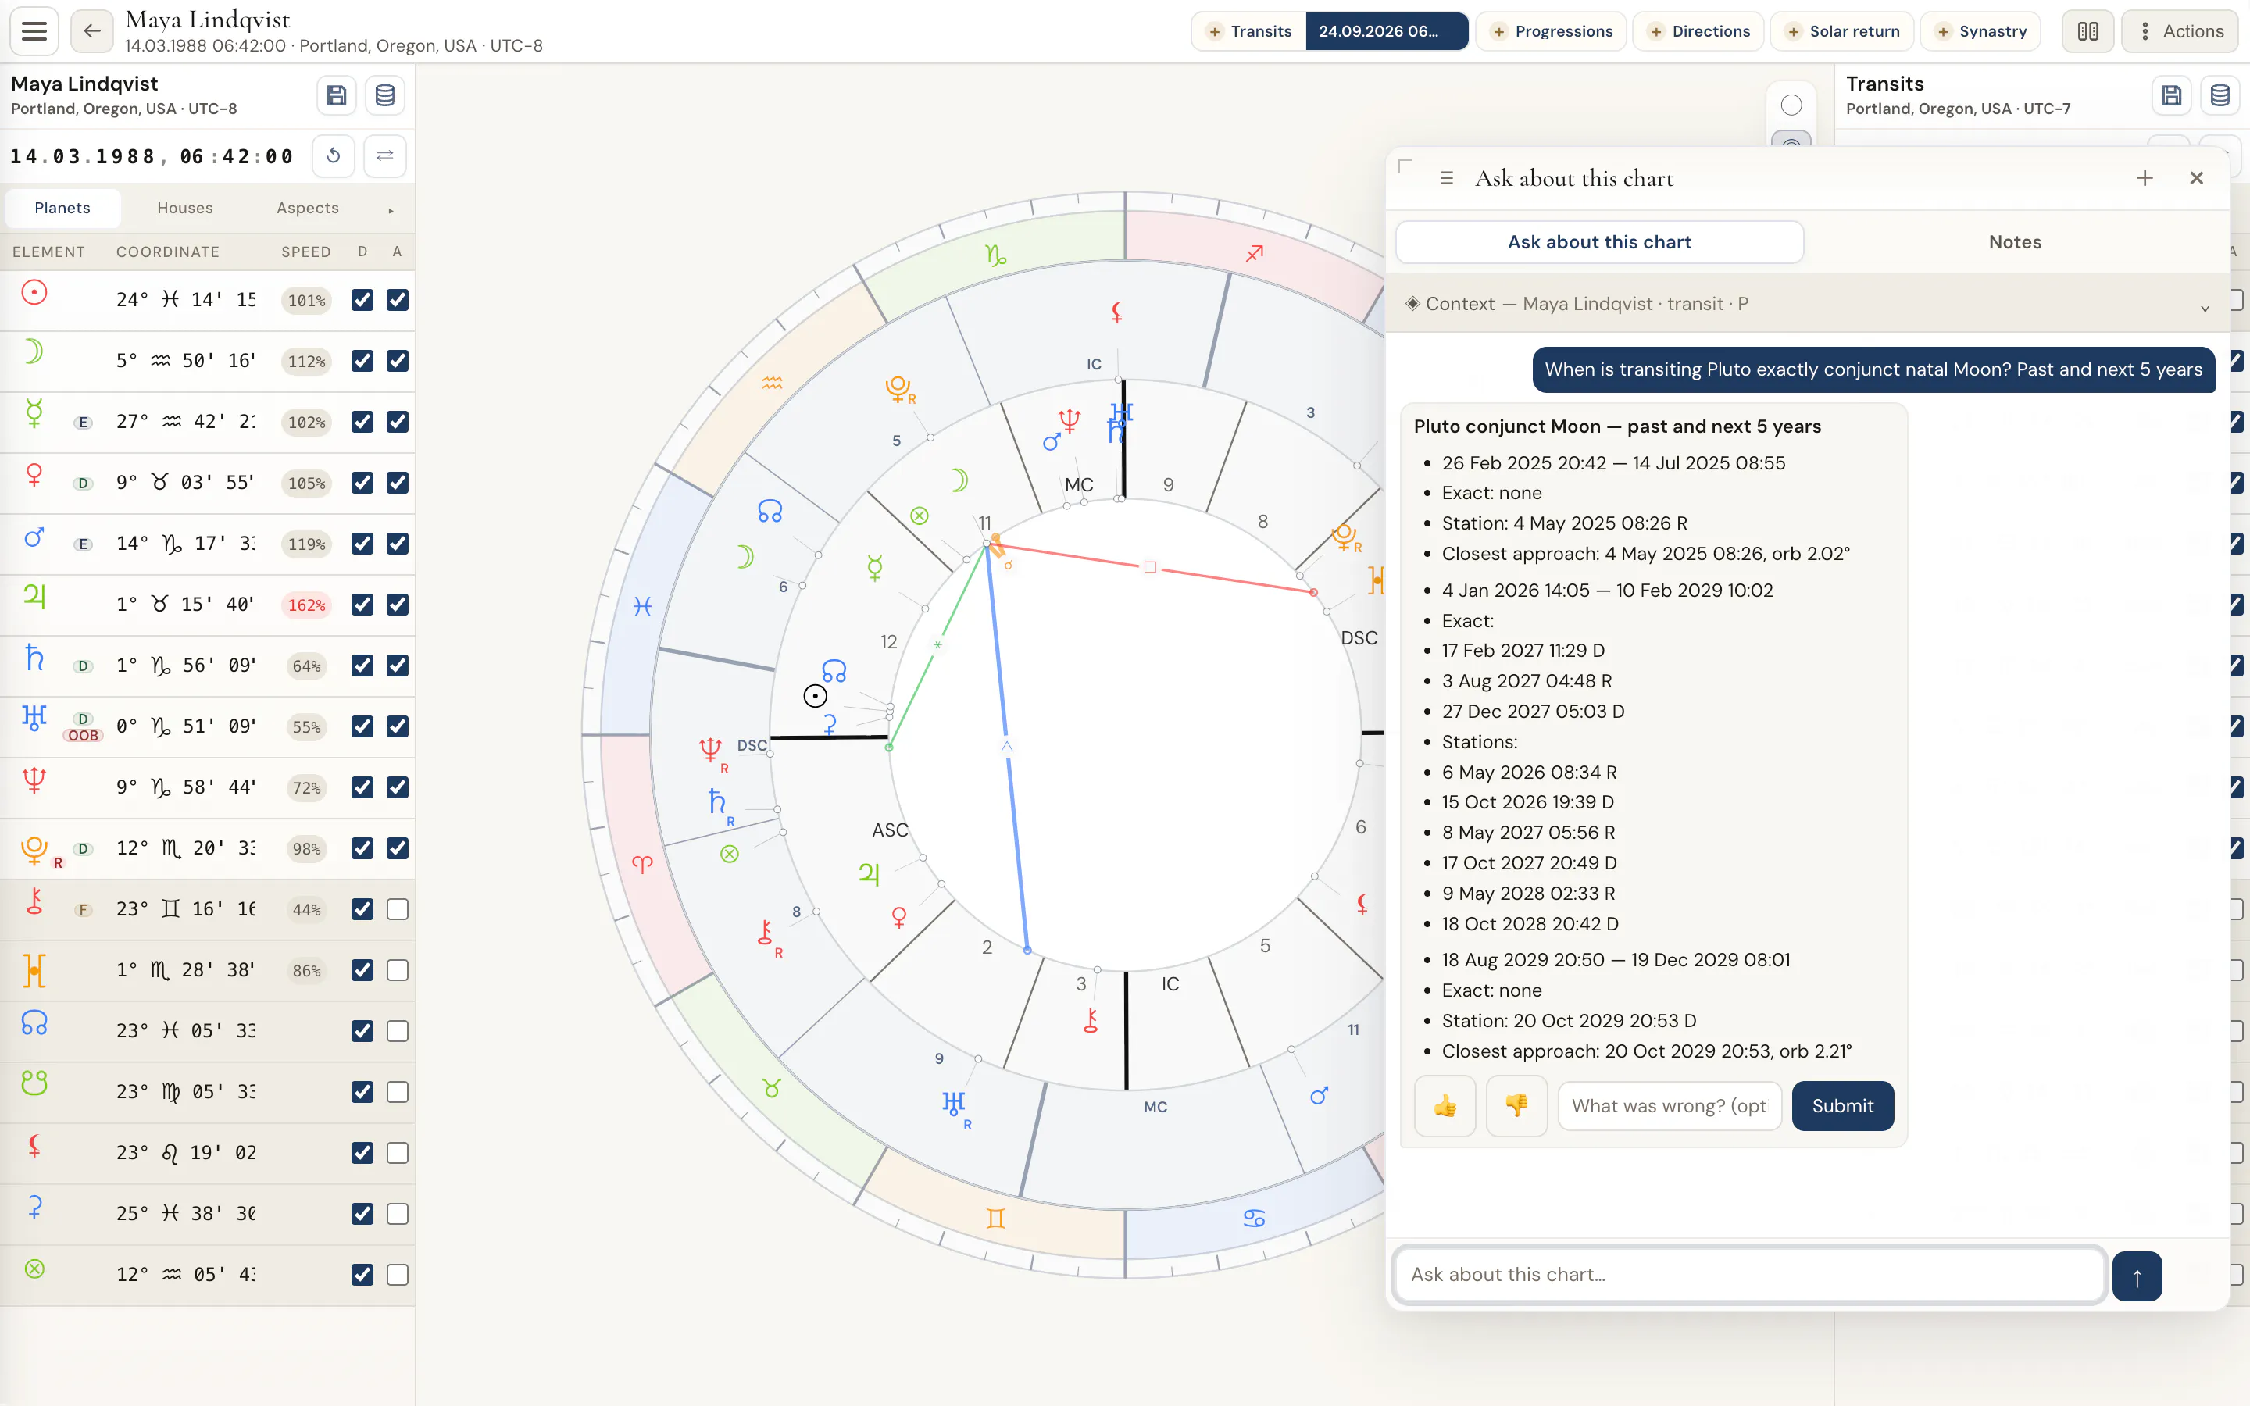Give thumbs up on the answer
Image resolution: width=2250 pixels, height=1406 pixels.
click(1445, 1105)
